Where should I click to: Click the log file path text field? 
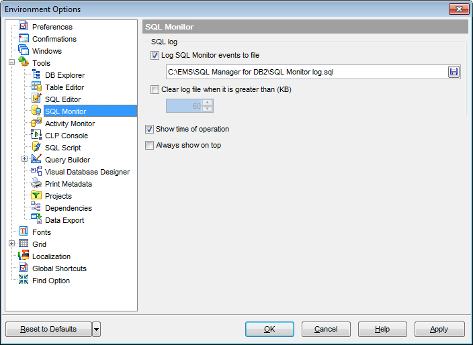[x=306, y=72]
